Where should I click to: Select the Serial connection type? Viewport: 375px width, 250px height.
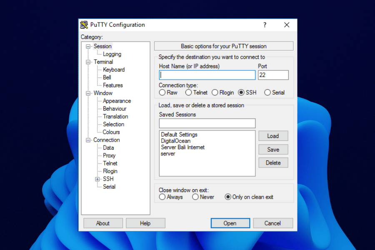[x=267, y=92]
